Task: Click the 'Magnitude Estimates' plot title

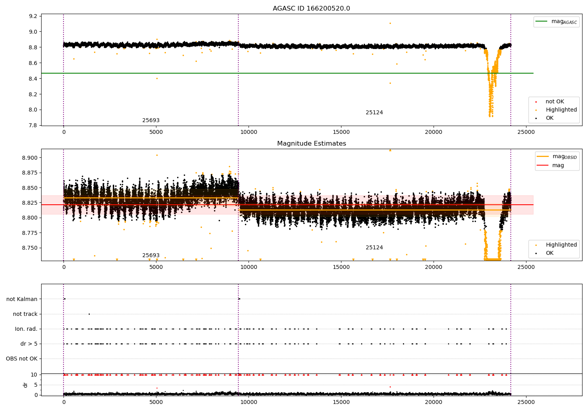Action: (x=311, y=144)
